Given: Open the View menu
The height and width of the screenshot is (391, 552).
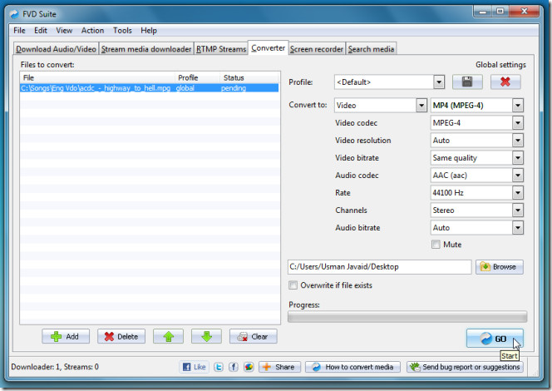Looking at the screenshot, I should pyautogui.click(x=64, y=31).
